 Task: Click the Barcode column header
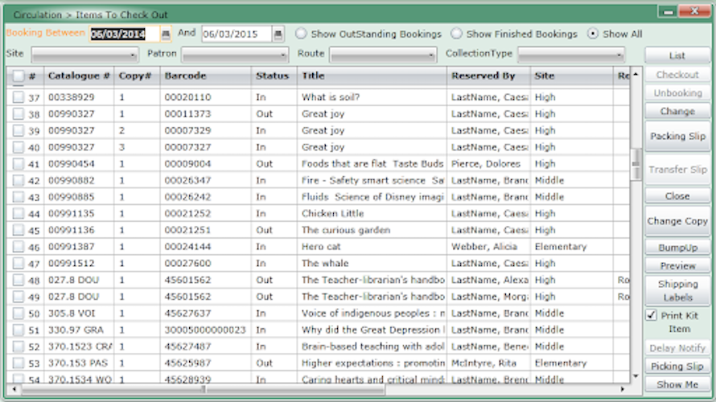pos(205,76)
